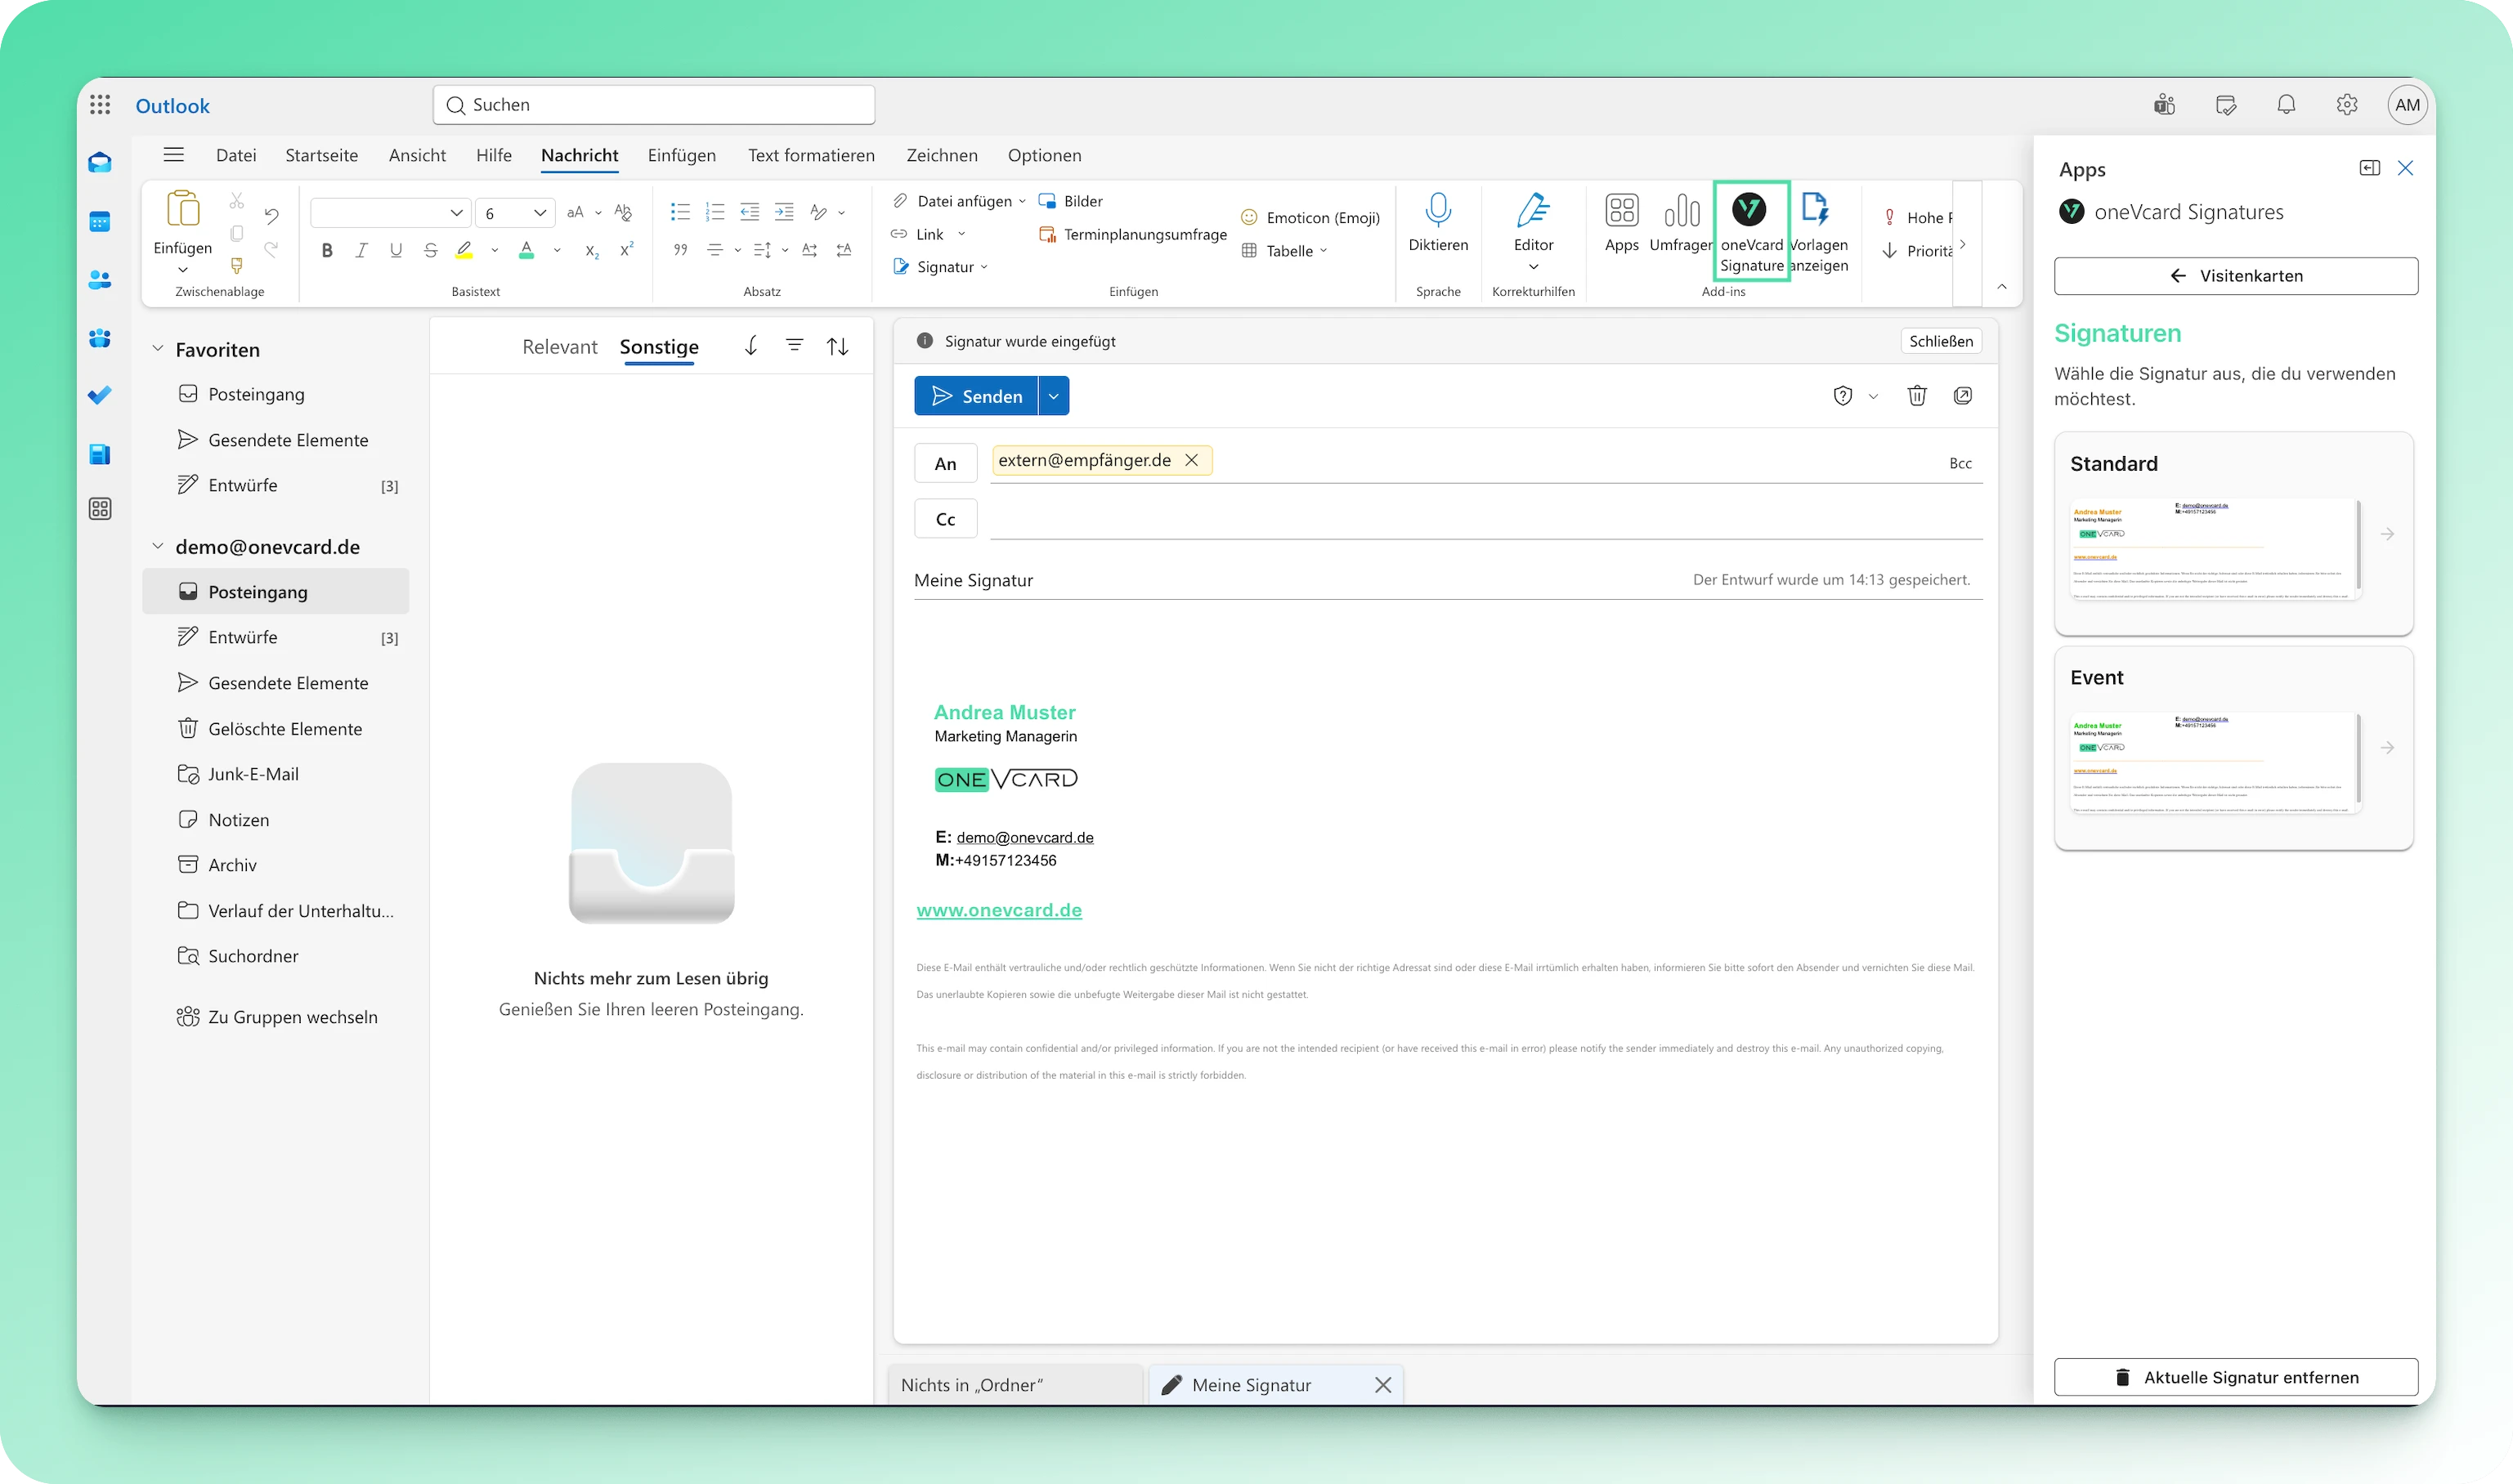Switch to the Text formatieren tab
2513x1484 pixels.
point(811,155)
